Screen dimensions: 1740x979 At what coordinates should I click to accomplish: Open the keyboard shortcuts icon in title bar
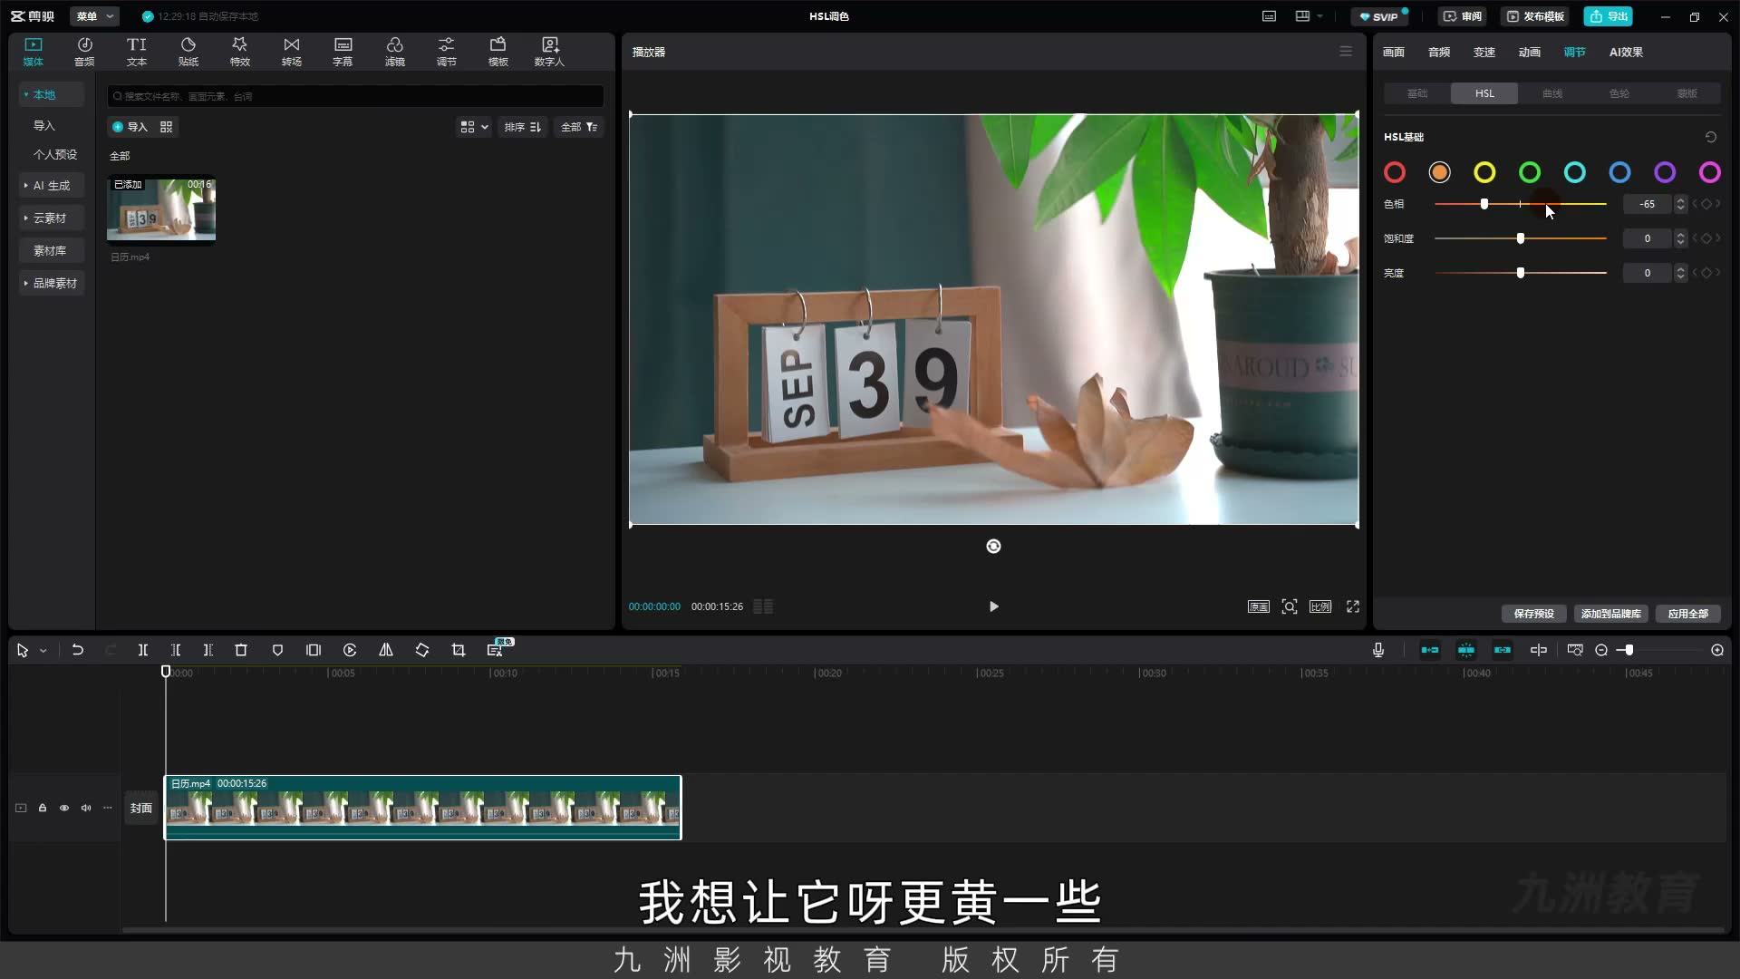coord(1270,16)
